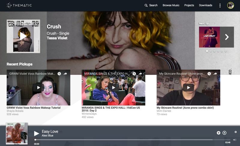
Task: Open Browse Music
Action: (x=171, y=5)
